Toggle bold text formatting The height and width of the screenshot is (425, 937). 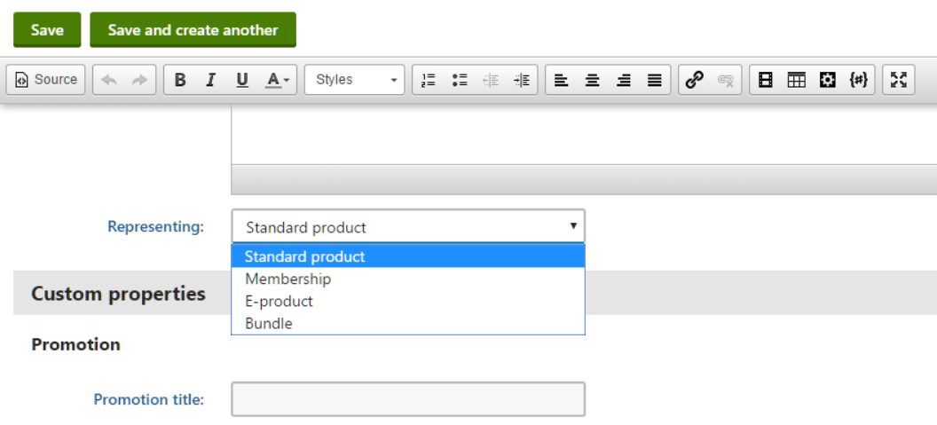(180, 80)
